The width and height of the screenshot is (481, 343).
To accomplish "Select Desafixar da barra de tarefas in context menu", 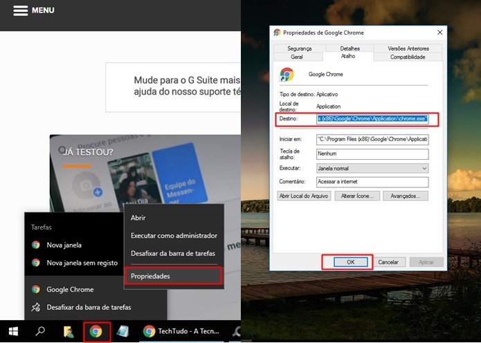I will click(x=174, y=254).
